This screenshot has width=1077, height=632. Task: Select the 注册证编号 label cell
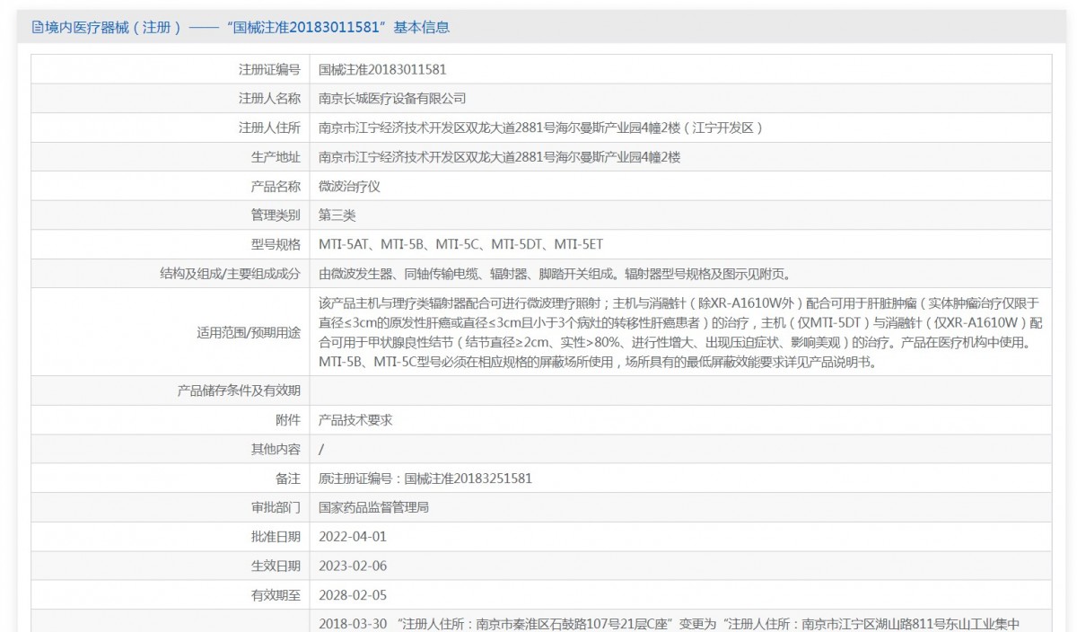269,69
